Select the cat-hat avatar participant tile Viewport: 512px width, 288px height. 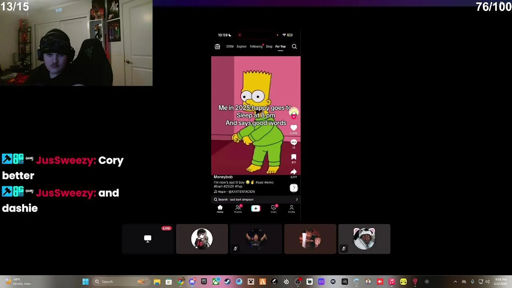364,239
